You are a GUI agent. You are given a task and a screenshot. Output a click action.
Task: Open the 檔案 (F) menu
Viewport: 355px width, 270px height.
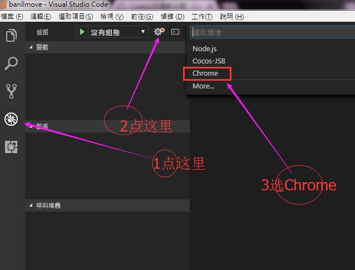[12, 17]
